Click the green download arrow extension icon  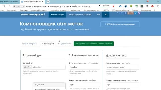point(131,6)
